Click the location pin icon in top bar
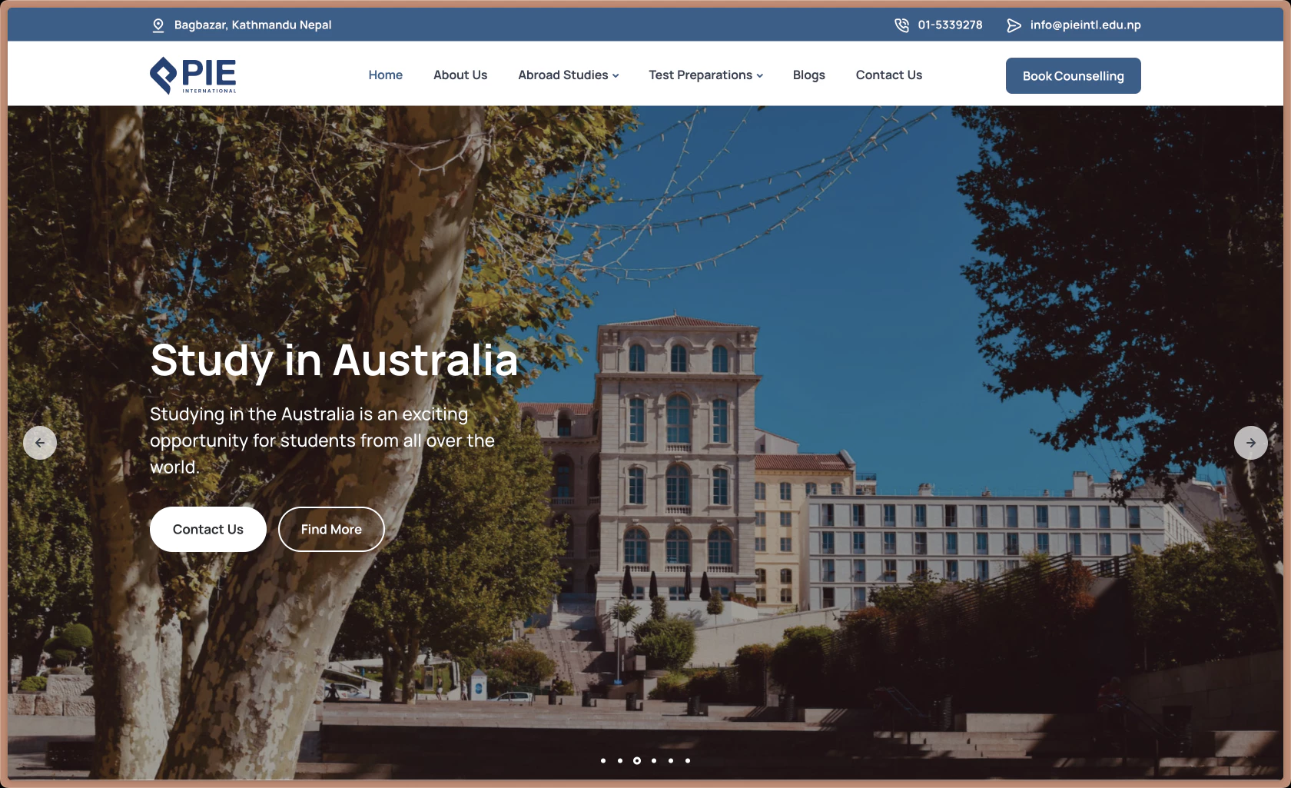Screen dimensions: 1291x788 point(158,25)
